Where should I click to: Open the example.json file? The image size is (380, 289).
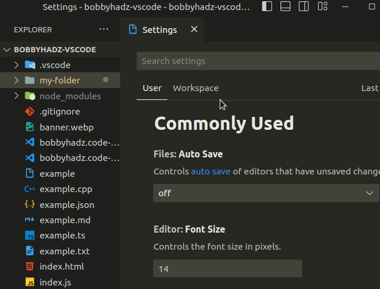[x=60, y=204]
